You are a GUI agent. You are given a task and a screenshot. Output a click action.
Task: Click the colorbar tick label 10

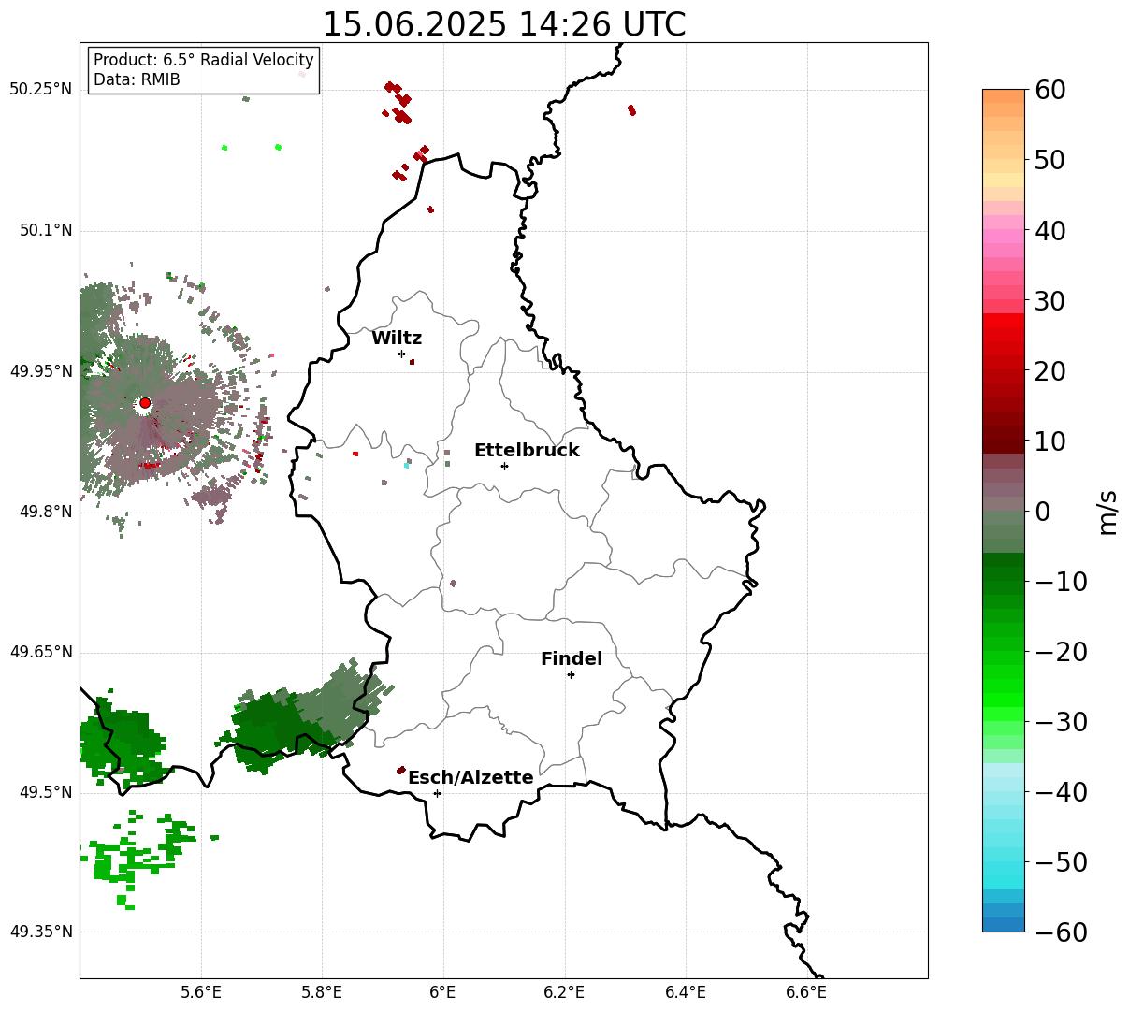[1050, 441]
